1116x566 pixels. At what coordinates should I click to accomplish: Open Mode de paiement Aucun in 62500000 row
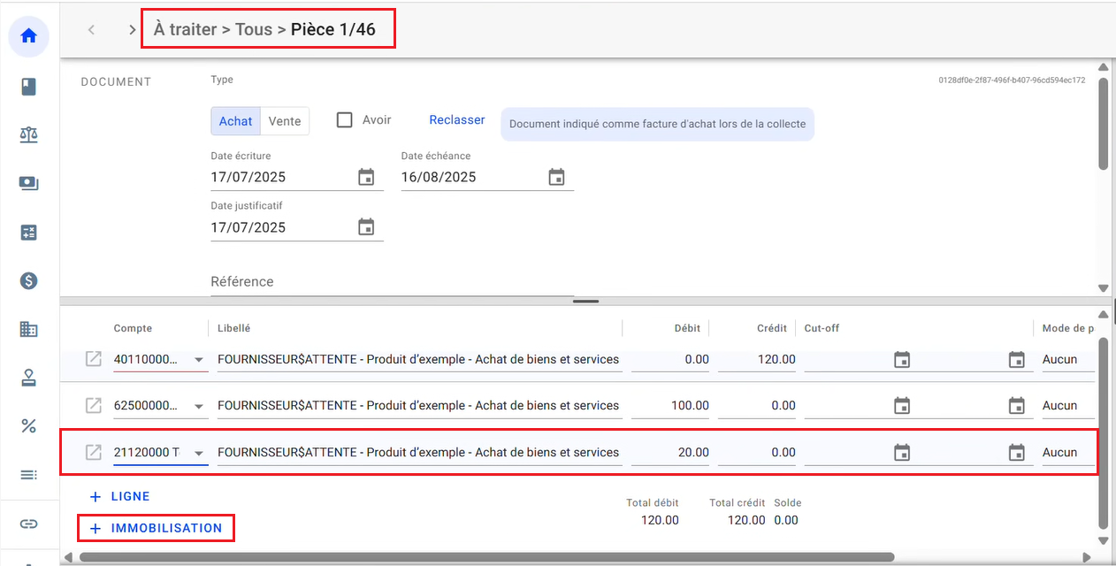1068,405
